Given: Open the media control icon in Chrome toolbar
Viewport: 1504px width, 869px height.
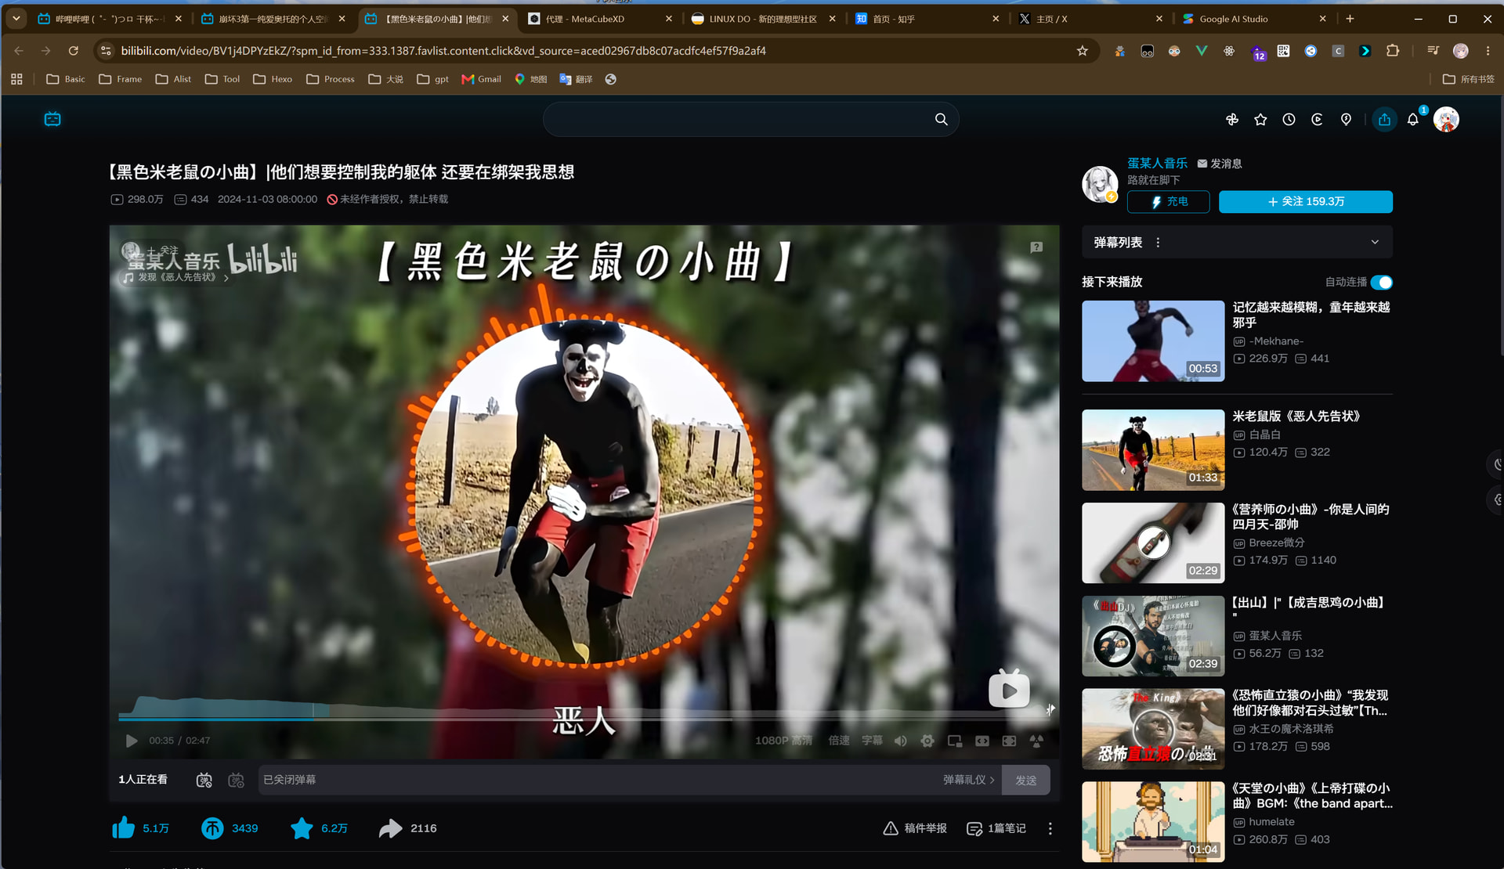Looking at the screenshot, I should coord(1433,51).
